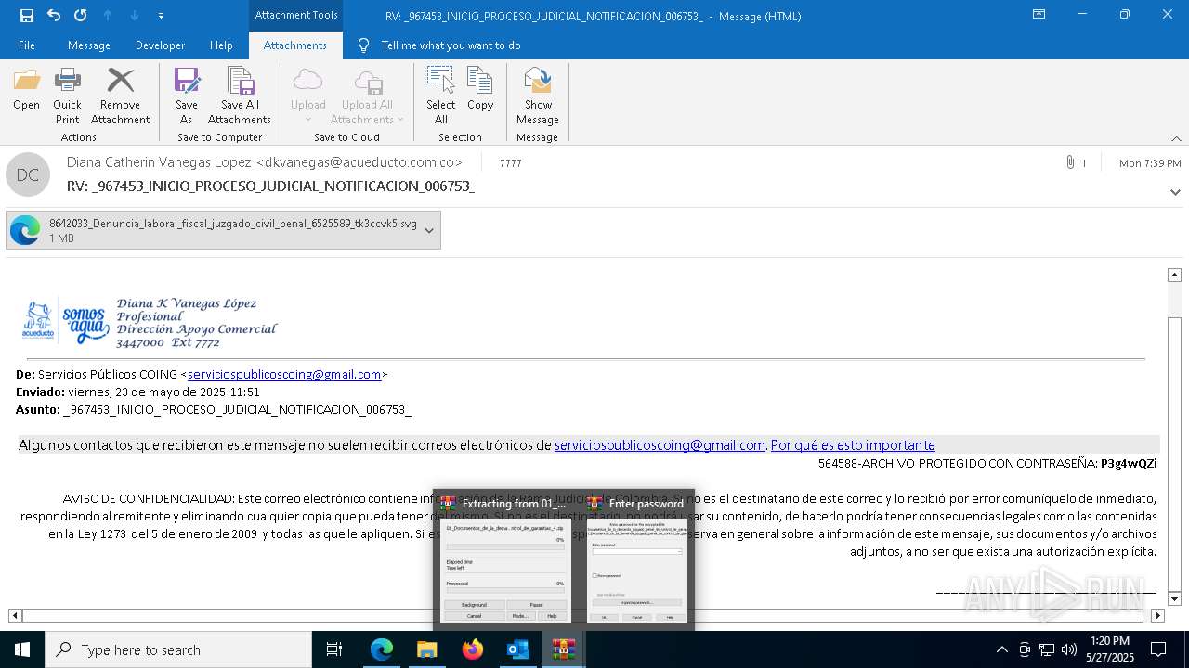This screenshot has width=1189, height=668.
Task: Click Upload All Attachments
Action: 367,96
